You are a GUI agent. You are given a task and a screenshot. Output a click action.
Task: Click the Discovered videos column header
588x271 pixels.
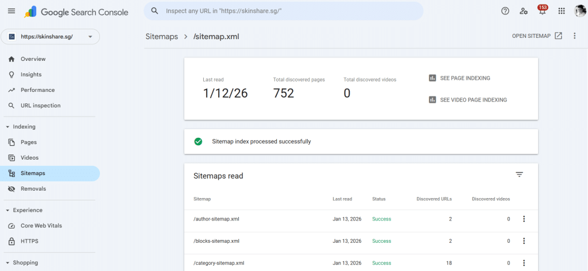pyautogui.click(x=491, y=199)
